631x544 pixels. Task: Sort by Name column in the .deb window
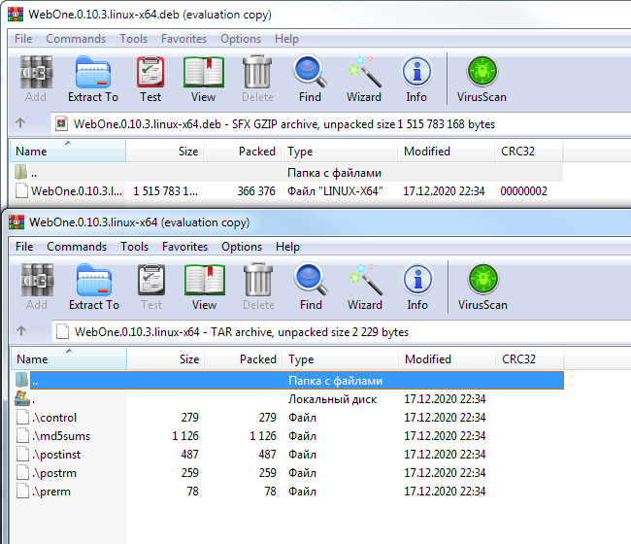(x=68, y=151)
